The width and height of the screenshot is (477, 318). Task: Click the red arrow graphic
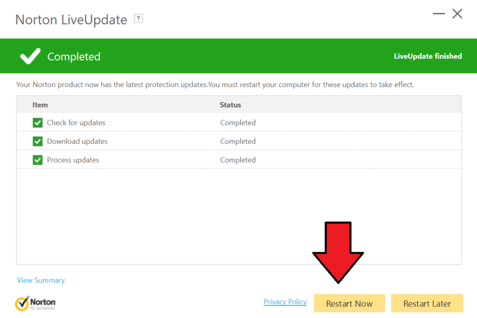338,252
